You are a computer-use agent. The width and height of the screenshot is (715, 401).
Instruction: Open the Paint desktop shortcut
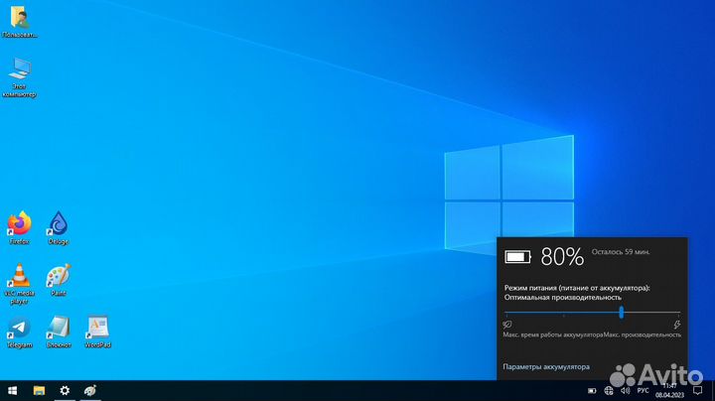pyautogui.click(x=59, y=280)
